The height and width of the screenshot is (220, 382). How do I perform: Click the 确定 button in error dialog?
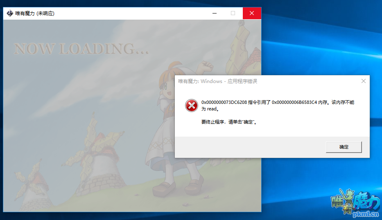click(x=344, y=147)
